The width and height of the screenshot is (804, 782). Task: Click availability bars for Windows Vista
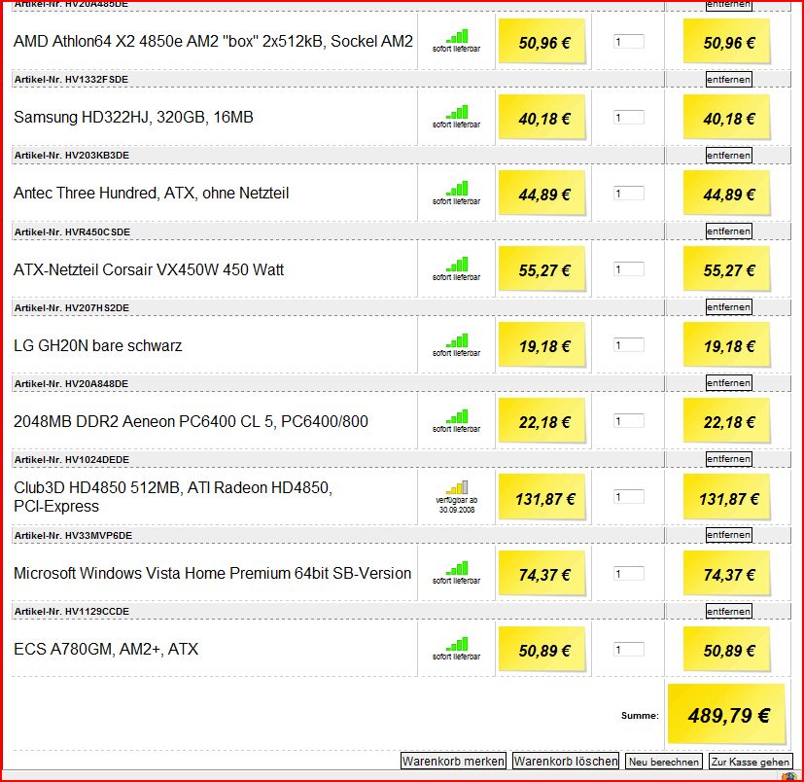click(457, 568)
